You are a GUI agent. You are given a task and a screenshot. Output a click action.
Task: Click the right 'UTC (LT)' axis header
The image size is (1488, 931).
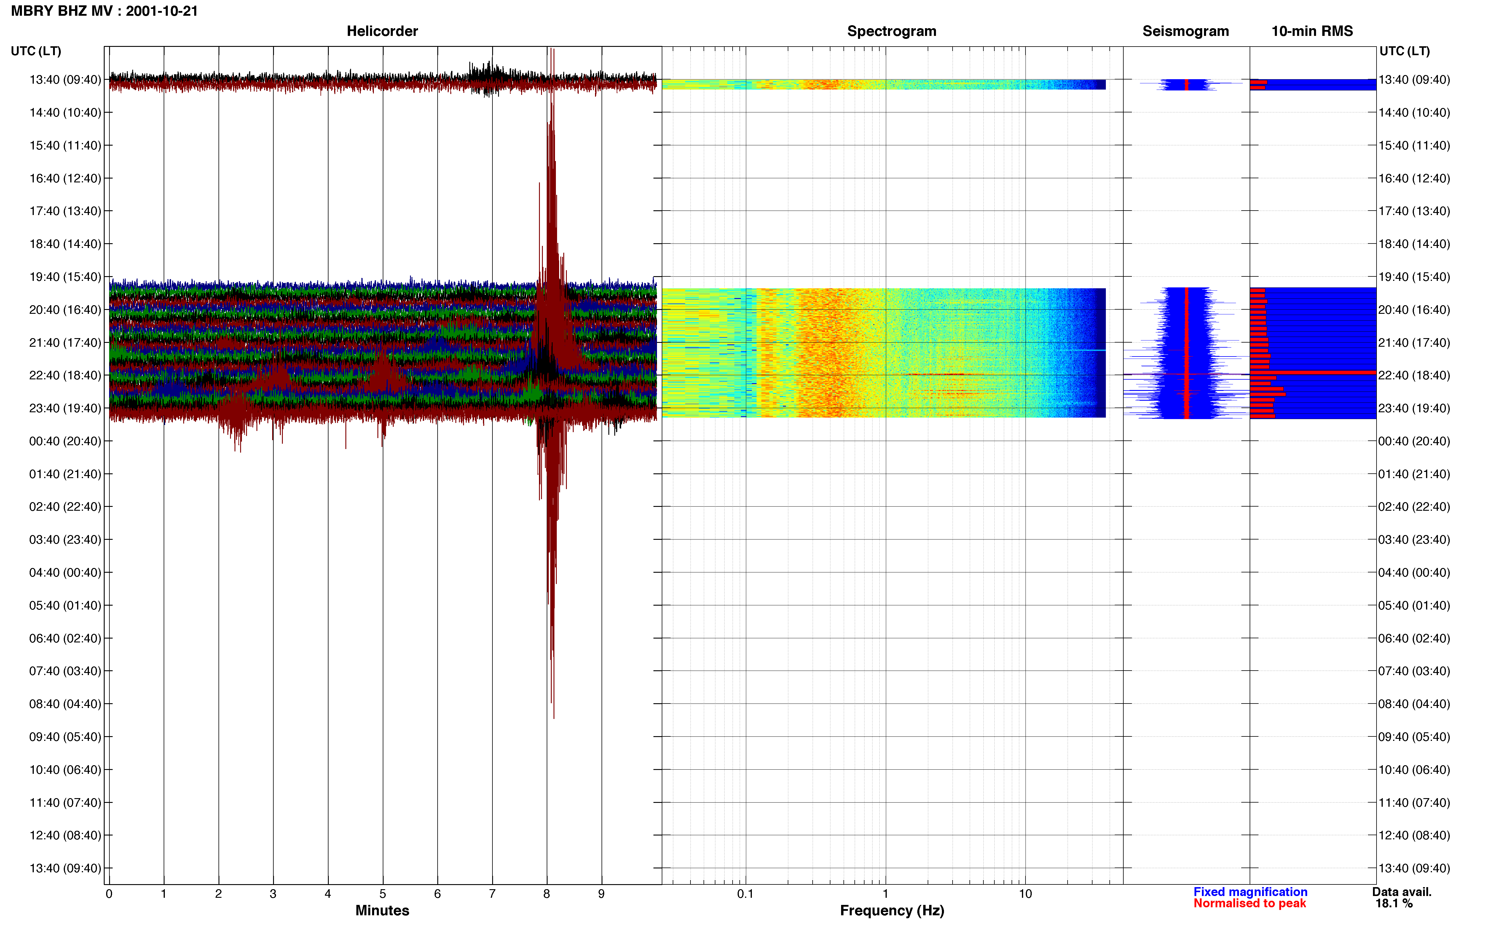coord(1404,51)
